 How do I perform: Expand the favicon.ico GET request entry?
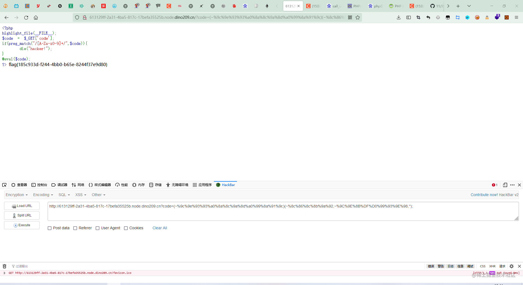5,273
